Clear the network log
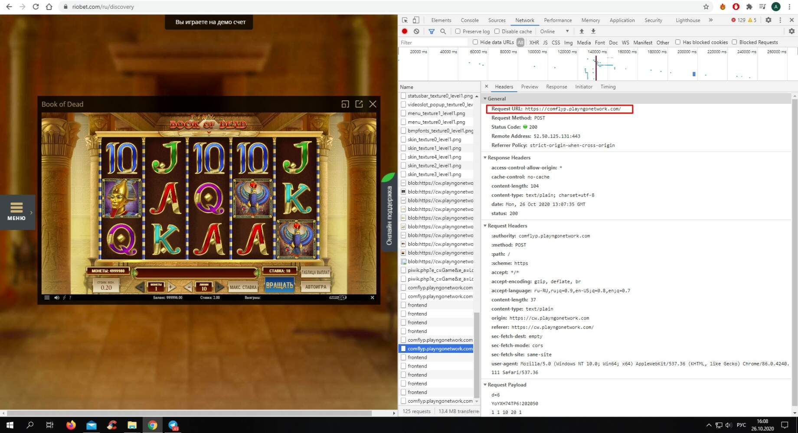 point(416,31)
